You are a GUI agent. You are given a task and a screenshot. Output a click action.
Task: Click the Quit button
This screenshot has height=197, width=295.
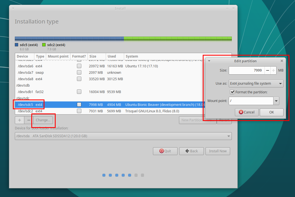pos(165,151)
